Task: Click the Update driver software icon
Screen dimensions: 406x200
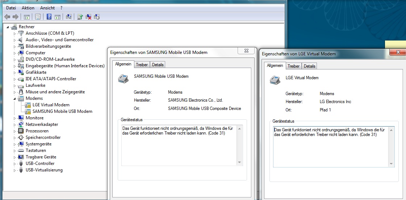Action: click(x=80, y=17)
